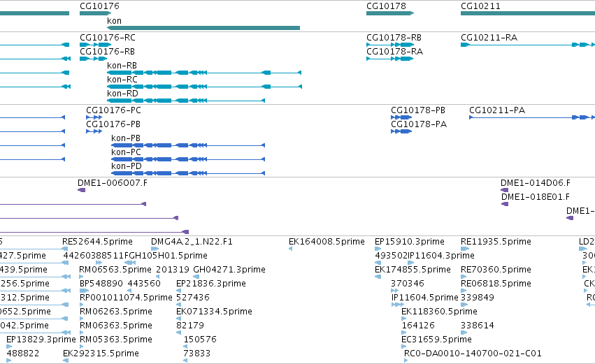Click the CG10211-RA transcript label
This screenshot has height=364, width=595.
pyautogui.click(x=489, y=38)
